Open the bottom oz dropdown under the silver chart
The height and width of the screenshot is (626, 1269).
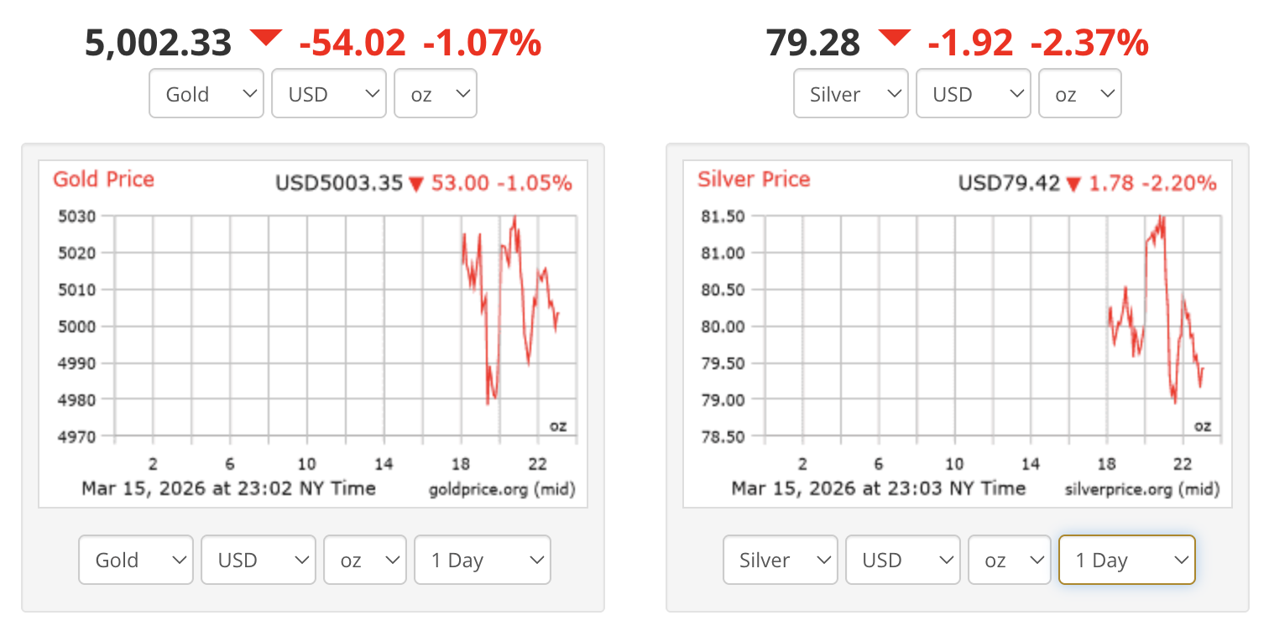1009,560
